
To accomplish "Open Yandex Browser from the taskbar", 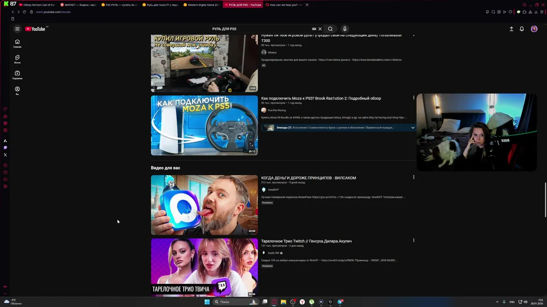I will pos(302,302).
